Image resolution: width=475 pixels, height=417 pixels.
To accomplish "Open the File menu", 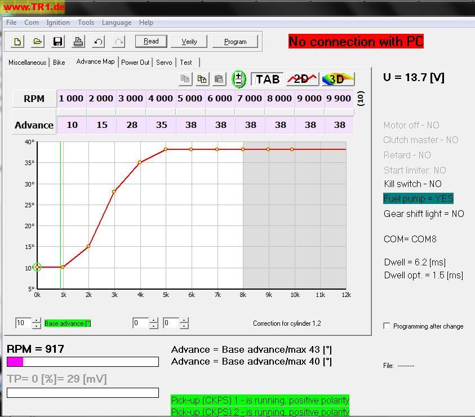I will [11, 23].
